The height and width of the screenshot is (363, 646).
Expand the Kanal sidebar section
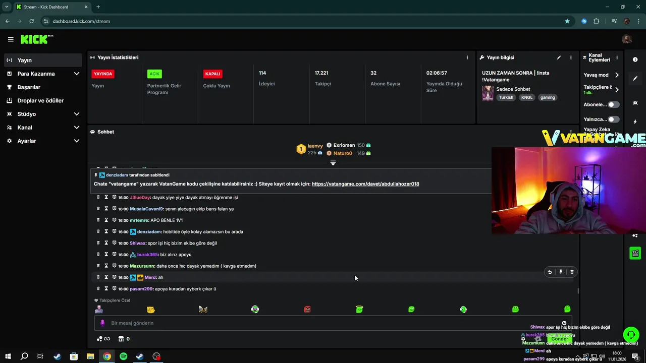43,128
